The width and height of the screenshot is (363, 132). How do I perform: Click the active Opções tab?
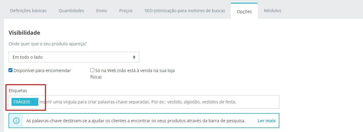point(244,11)
